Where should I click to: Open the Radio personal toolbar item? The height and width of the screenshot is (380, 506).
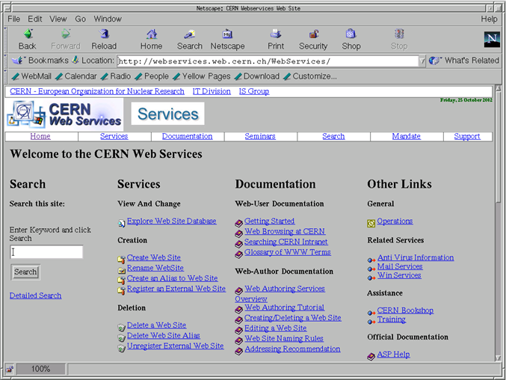click(116, 76)
